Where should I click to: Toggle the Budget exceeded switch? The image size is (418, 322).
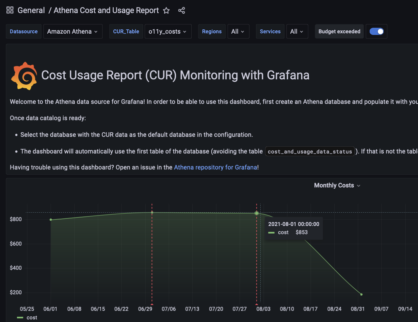377,31
